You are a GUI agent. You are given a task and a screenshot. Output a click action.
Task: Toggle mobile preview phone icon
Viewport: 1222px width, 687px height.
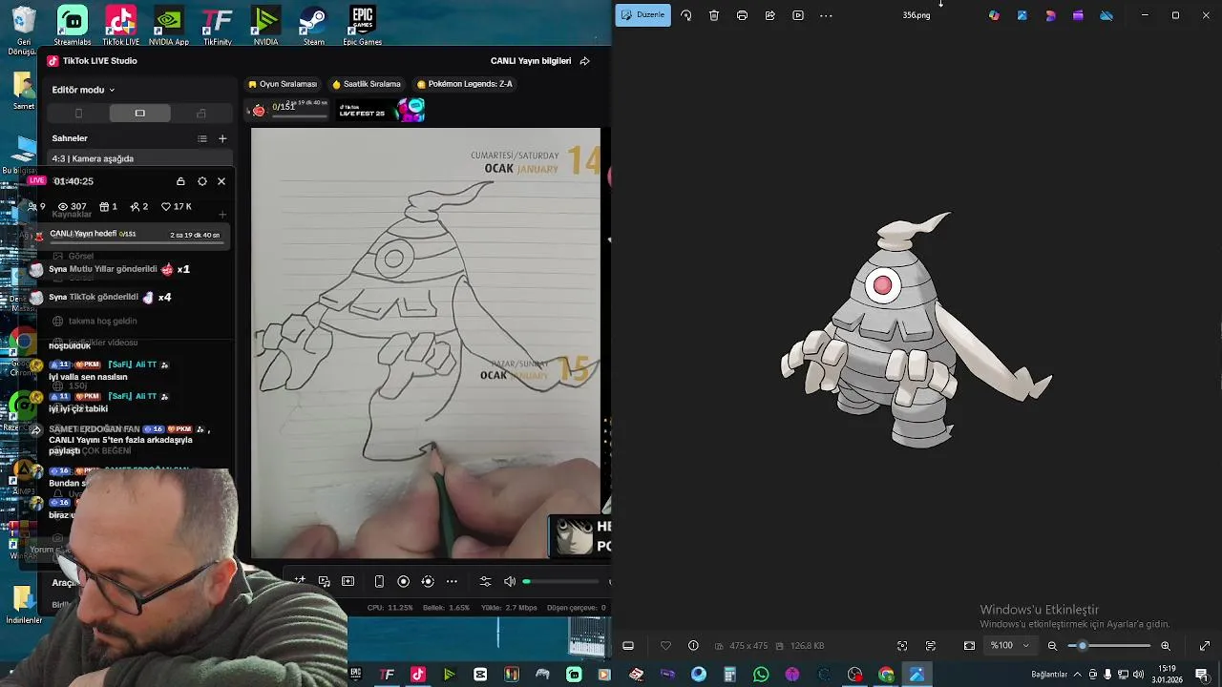pyautogui.click(x=379, y=581)
